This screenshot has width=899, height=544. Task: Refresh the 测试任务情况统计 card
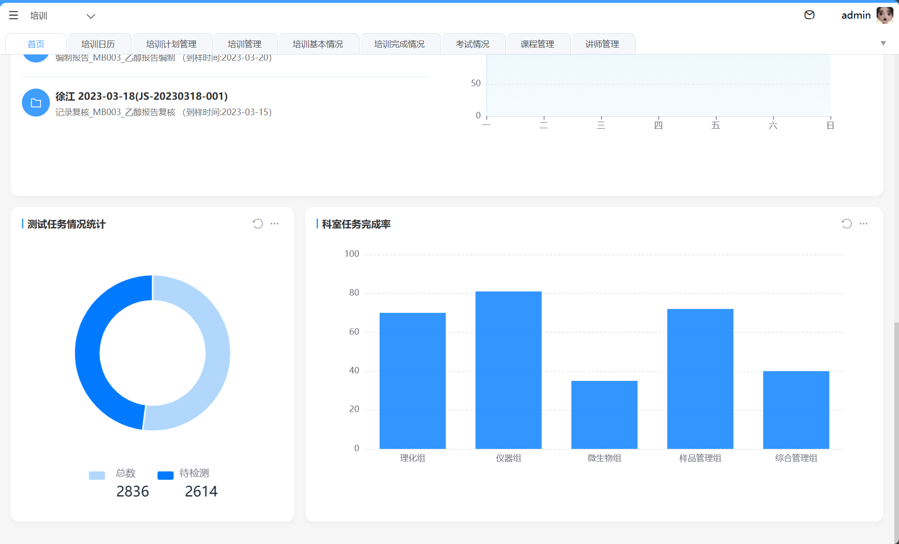(x=258, y=224)
